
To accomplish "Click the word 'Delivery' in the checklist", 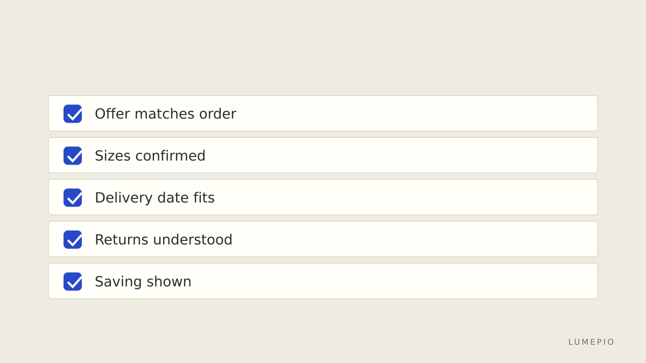I will click(124, 197).
